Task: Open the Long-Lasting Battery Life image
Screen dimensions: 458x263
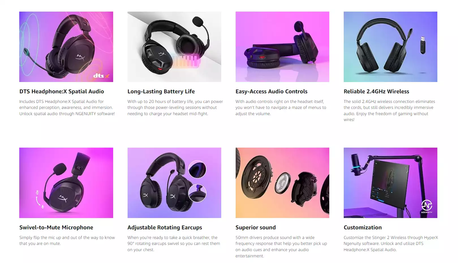Action: pos(174,47)
